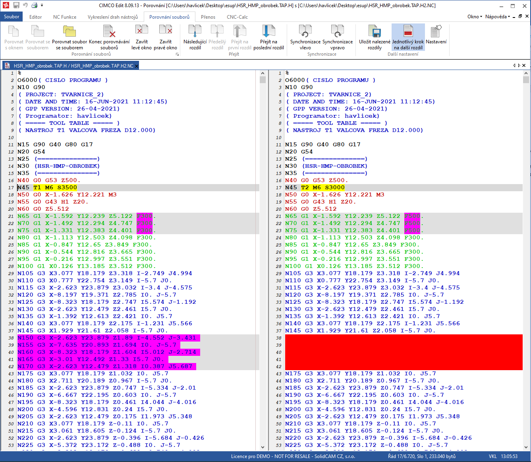Click the VKL indicator in status bar
This screenshot has height=462, width=531.
pyautogui.click(x=492, y=456)
